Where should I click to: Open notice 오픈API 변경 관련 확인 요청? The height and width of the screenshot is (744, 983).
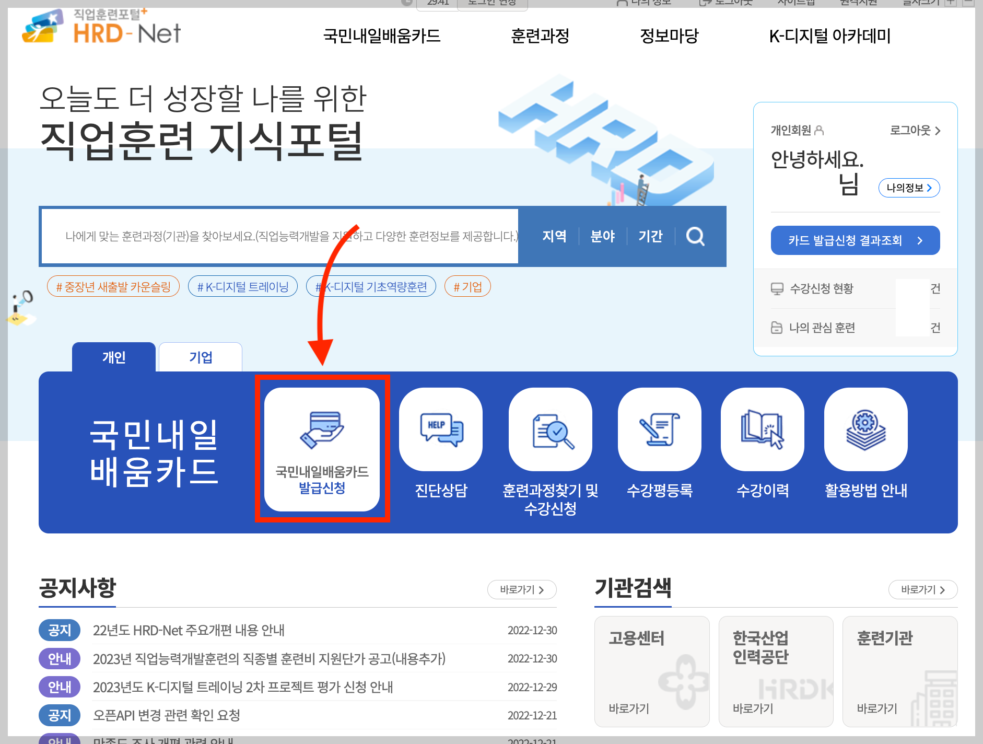click(167, 715)
